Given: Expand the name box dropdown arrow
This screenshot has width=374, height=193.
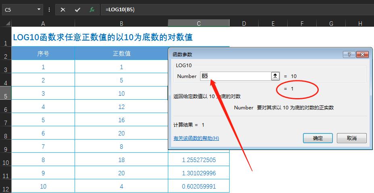Looking at the screenshot, I should tap(39, 10).
